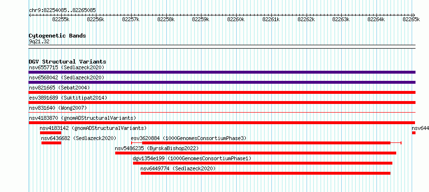Click the 82265k ruler tick label
Viewport: 429px width, 192px height.
[411, 19]
